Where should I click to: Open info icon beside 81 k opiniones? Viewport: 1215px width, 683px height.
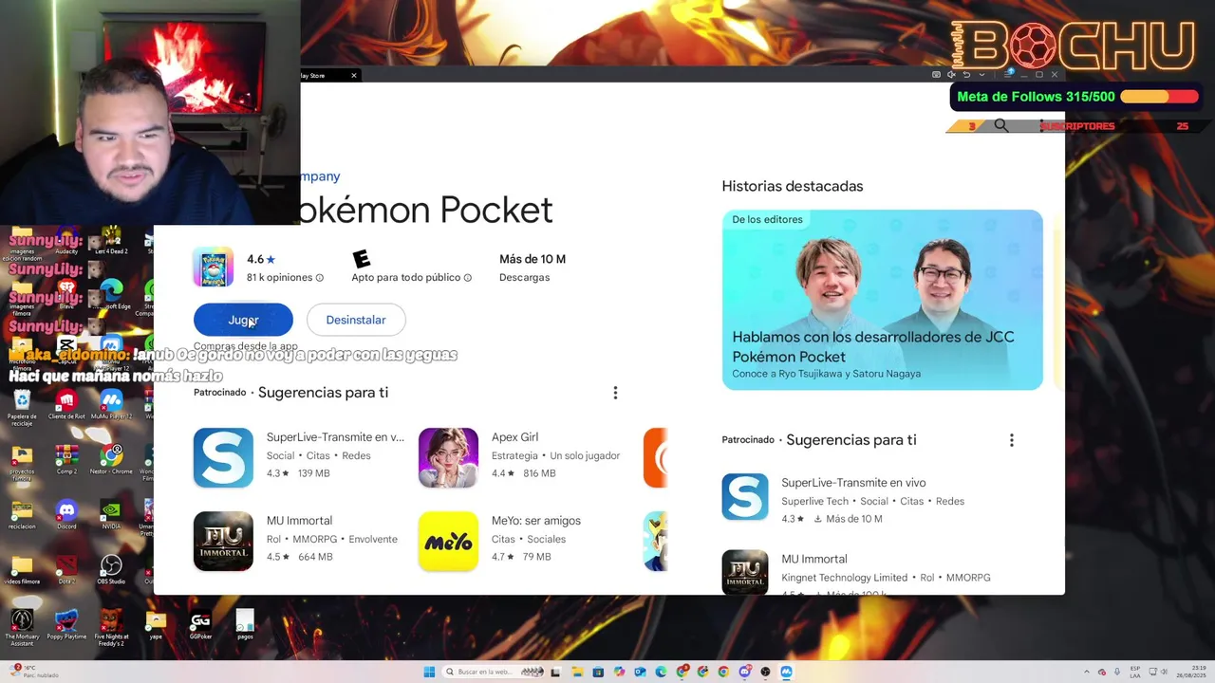[x=319, y=278]
